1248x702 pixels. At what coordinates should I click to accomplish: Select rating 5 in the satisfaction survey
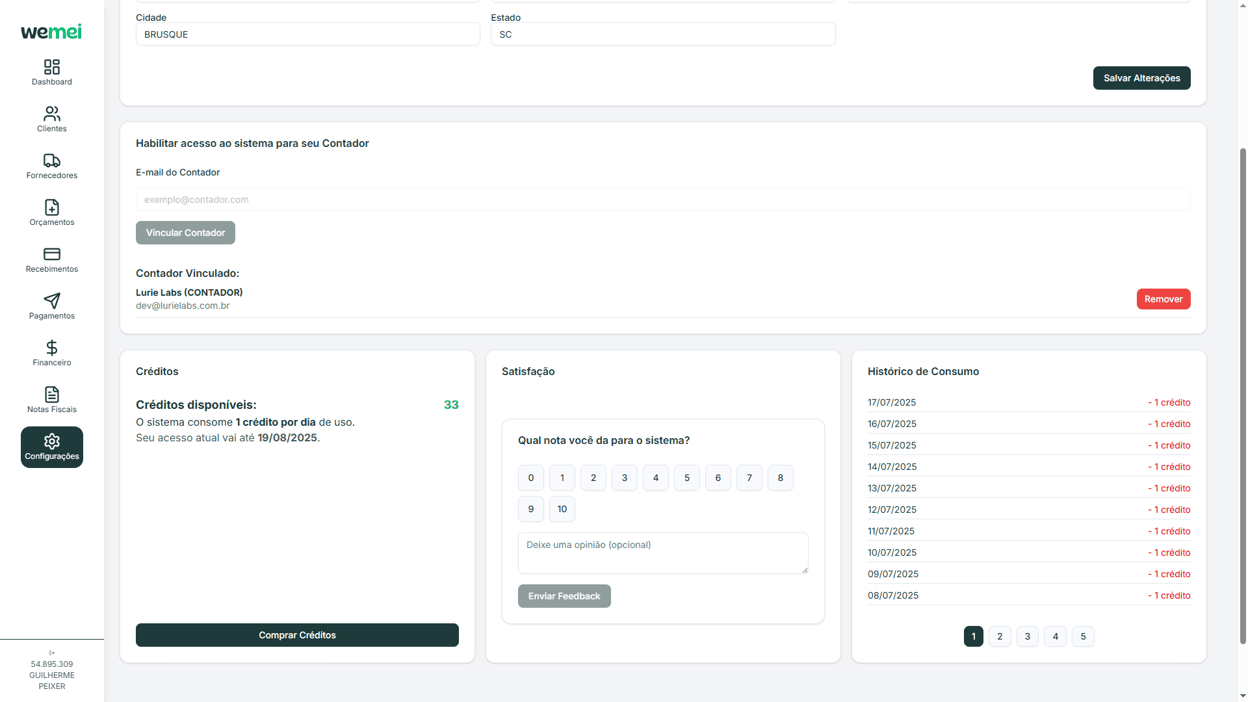point(686,477)
